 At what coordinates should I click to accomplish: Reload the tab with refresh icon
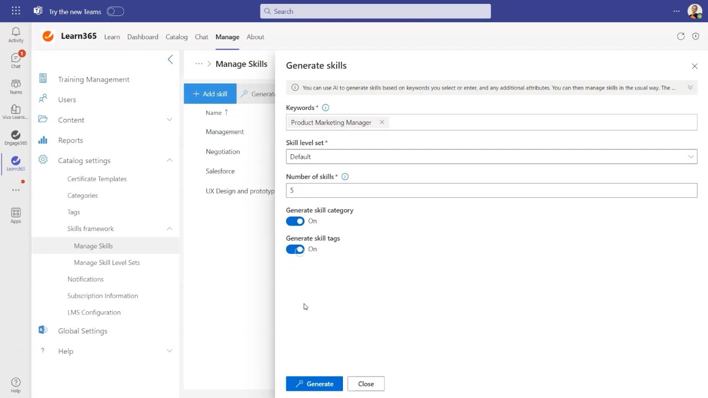click(681, 36)
